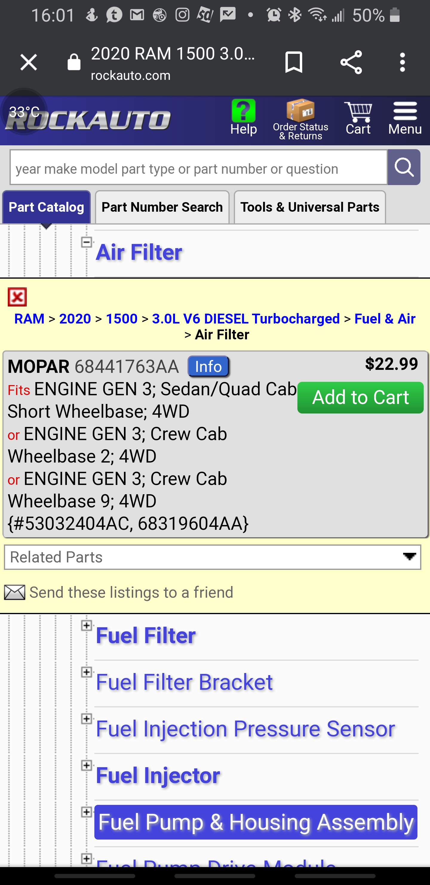Click the 3.0L V6 DIESEL Turbocharged breadcrumb

pyautogui.click(x=246, y=319)
